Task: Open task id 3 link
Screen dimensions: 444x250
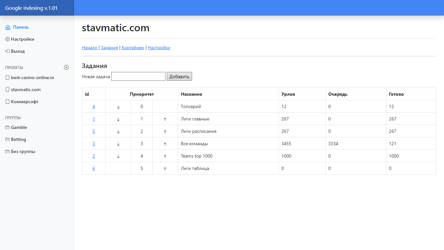Action: (x=94, y=144)
